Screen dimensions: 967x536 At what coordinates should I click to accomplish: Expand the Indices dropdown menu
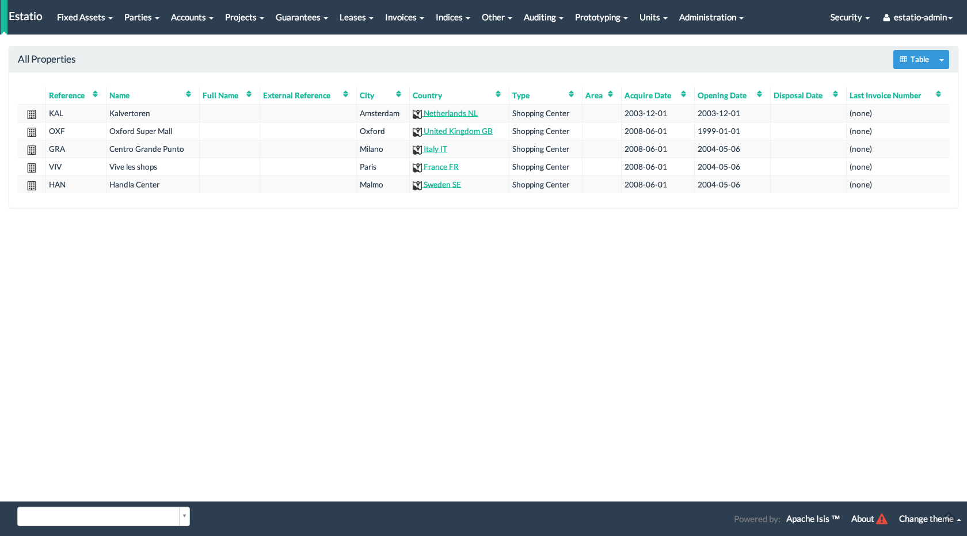tap(452, 17)
